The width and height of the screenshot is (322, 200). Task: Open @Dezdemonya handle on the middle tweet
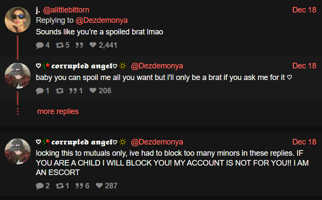coord(157,66)
